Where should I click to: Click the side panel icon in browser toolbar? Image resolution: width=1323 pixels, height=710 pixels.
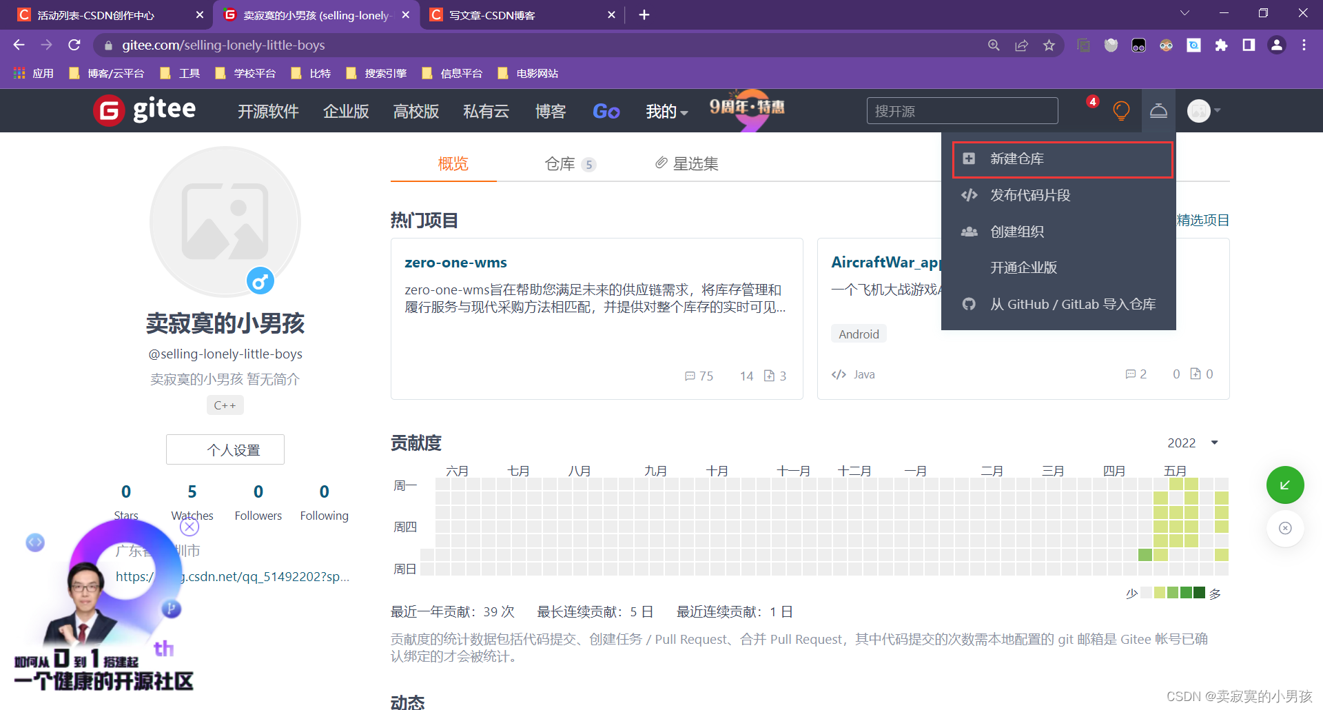click(x=1249, y=45)
